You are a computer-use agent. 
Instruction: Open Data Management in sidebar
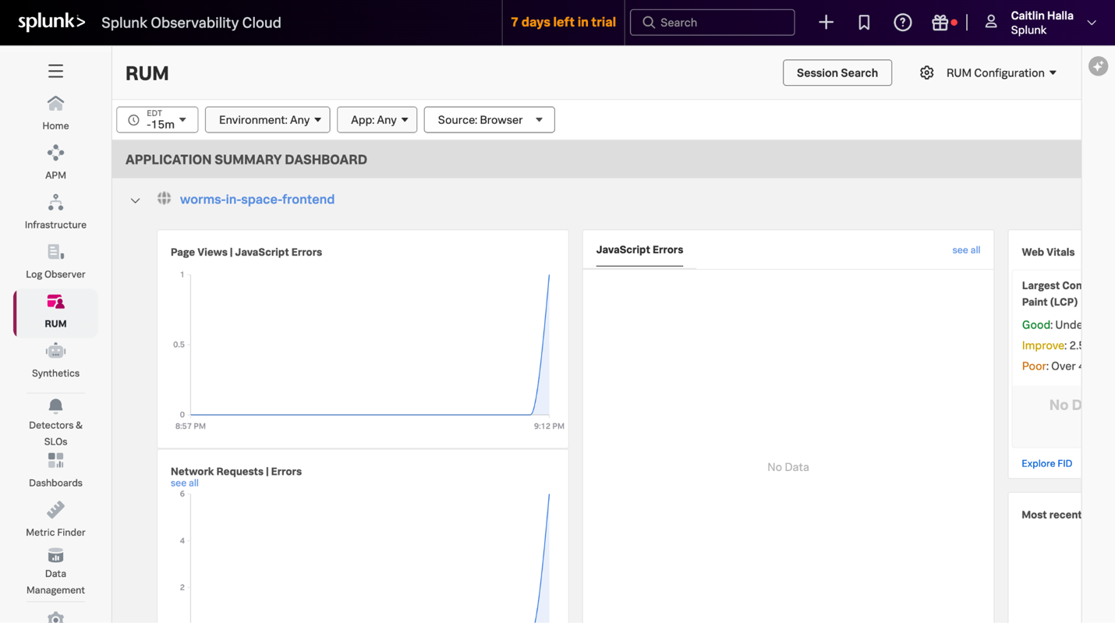pos(55,572)
